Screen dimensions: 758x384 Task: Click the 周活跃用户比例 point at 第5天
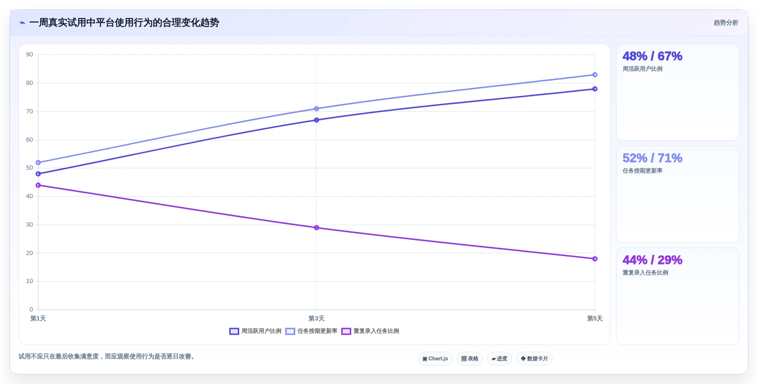tap(595, 89)
